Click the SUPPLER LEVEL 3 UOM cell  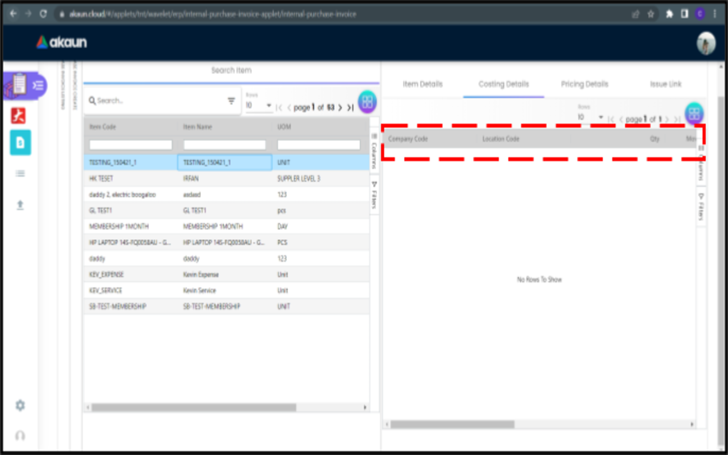point(321,178)
